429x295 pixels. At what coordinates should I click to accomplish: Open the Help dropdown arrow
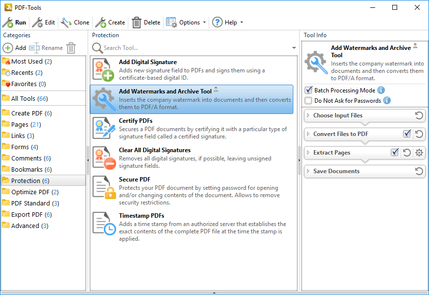241,23
